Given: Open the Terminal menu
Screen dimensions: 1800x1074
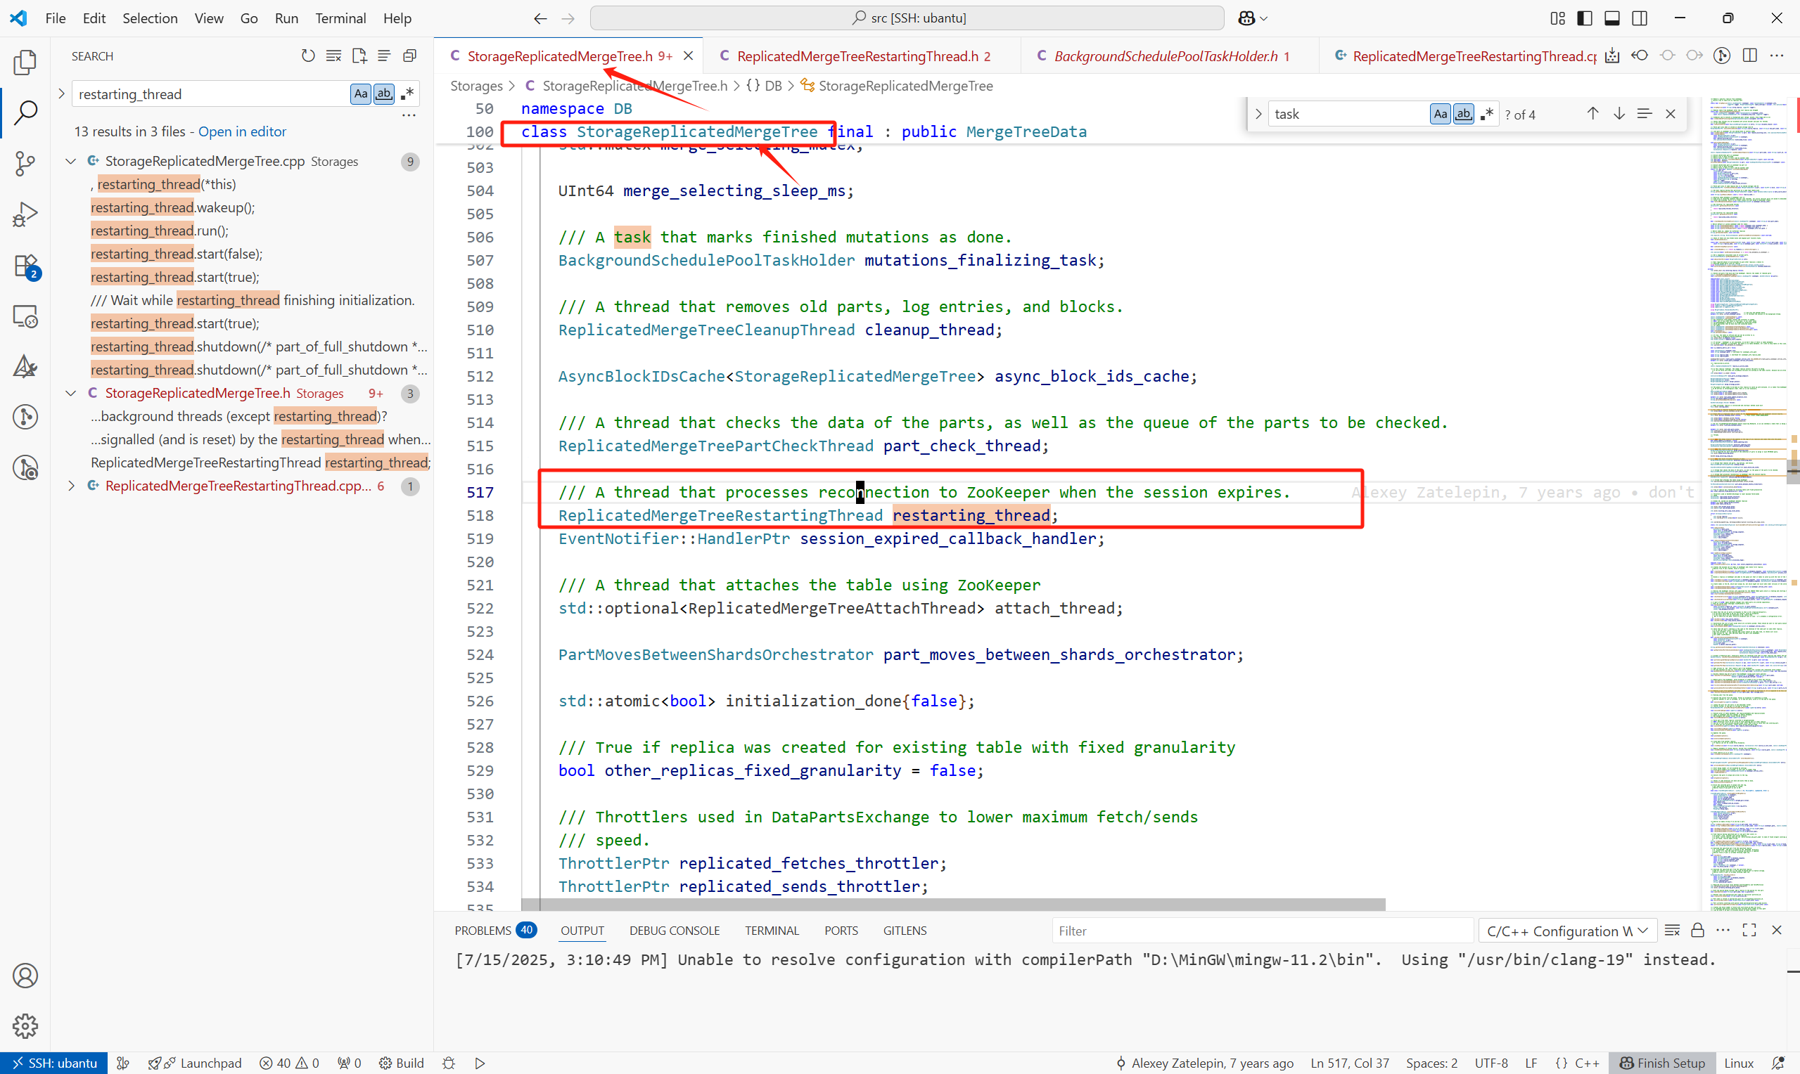Looking at the screenshot, I should [x=340, y=18].
